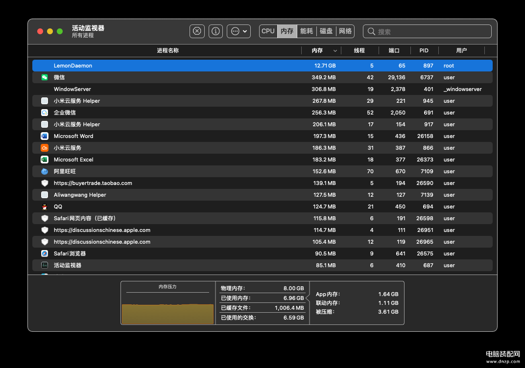Select the Microsoft Excel icon row
Viewport: 525px width, 368px height.
pyautogui.click(x=45, y=160)
